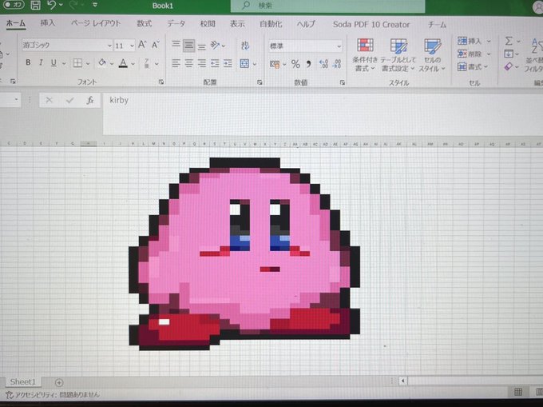The width and height of the screenshot is (543, 407).
Task: Toggle Bold formatting
Action: tap(28, 62)
